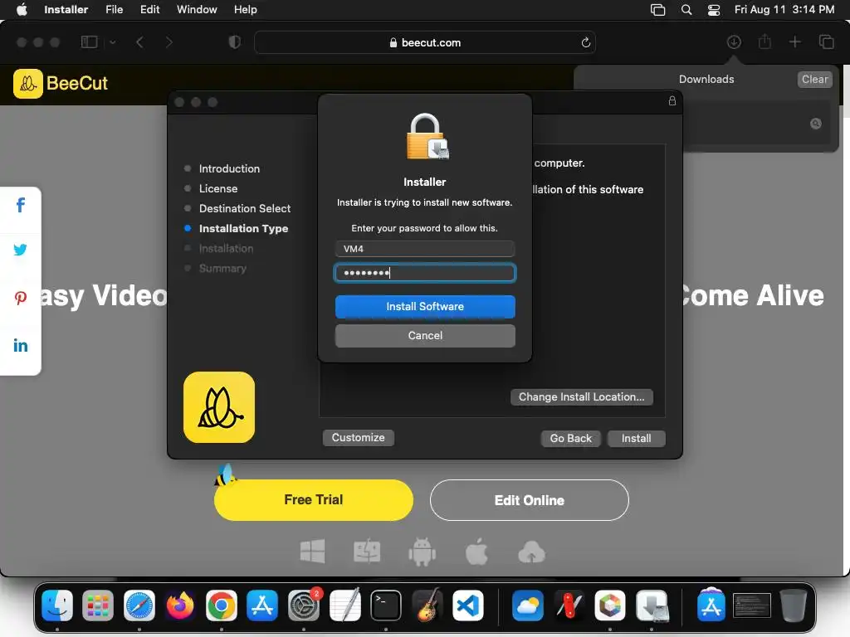
Task: Click Change Install Location button
Action: [x=582, y=397]
